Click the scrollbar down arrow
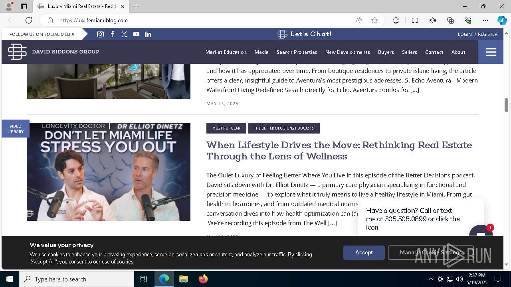Image resolution: width=511 pixels, height=287 pixels. click(x=506, y=264)
